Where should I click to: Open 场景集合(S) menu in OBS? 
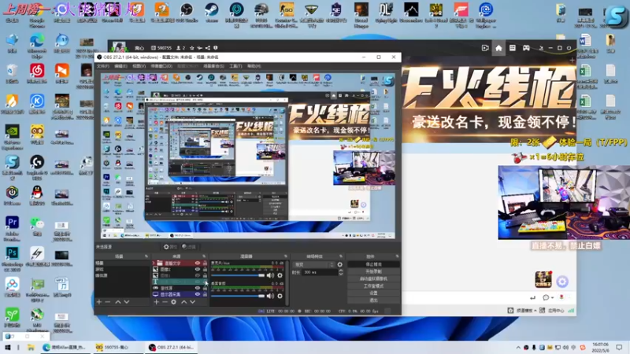point(213,66)
